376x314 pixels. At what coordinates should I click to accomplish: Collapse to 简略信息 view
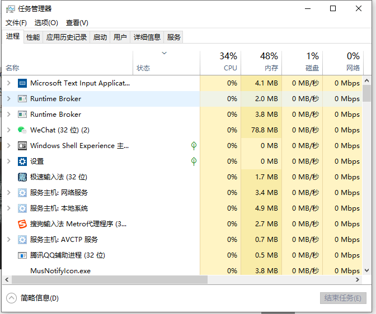[x=32, y=298]
